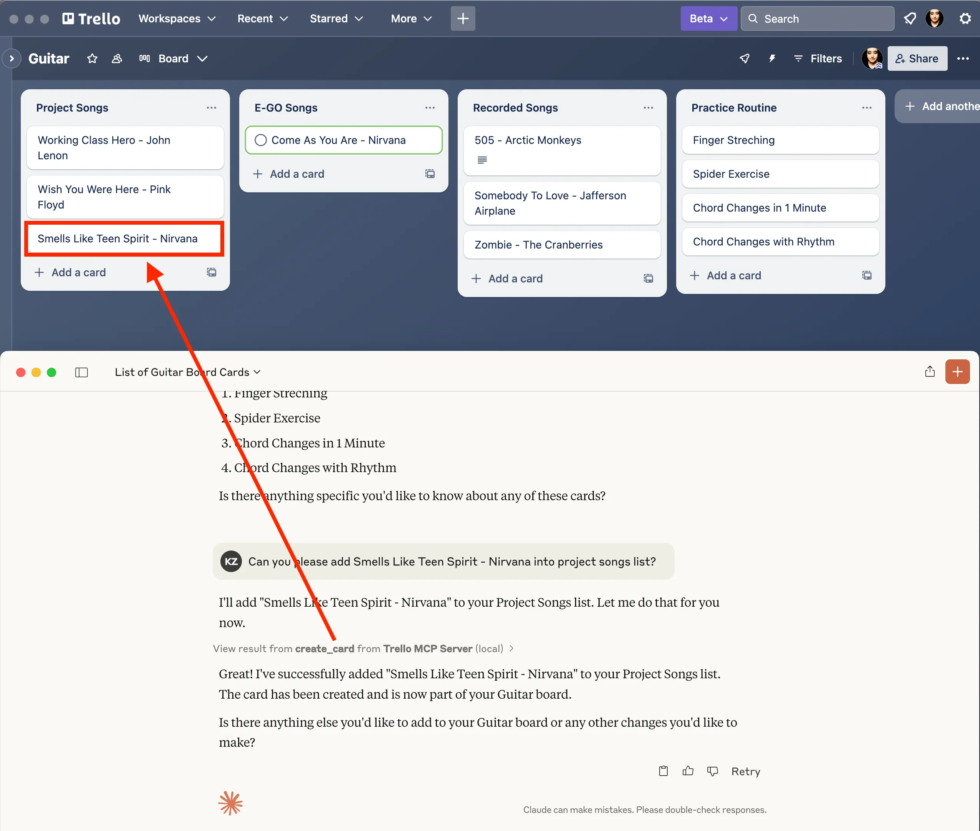Open the Workspaces dropdown

pos(177,18)
